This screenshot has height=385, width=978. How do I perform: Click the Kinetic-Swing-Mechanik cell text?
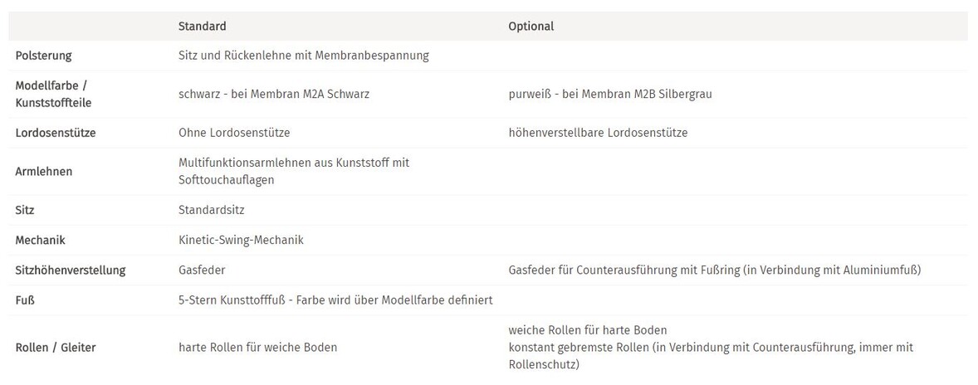point(241,240)
